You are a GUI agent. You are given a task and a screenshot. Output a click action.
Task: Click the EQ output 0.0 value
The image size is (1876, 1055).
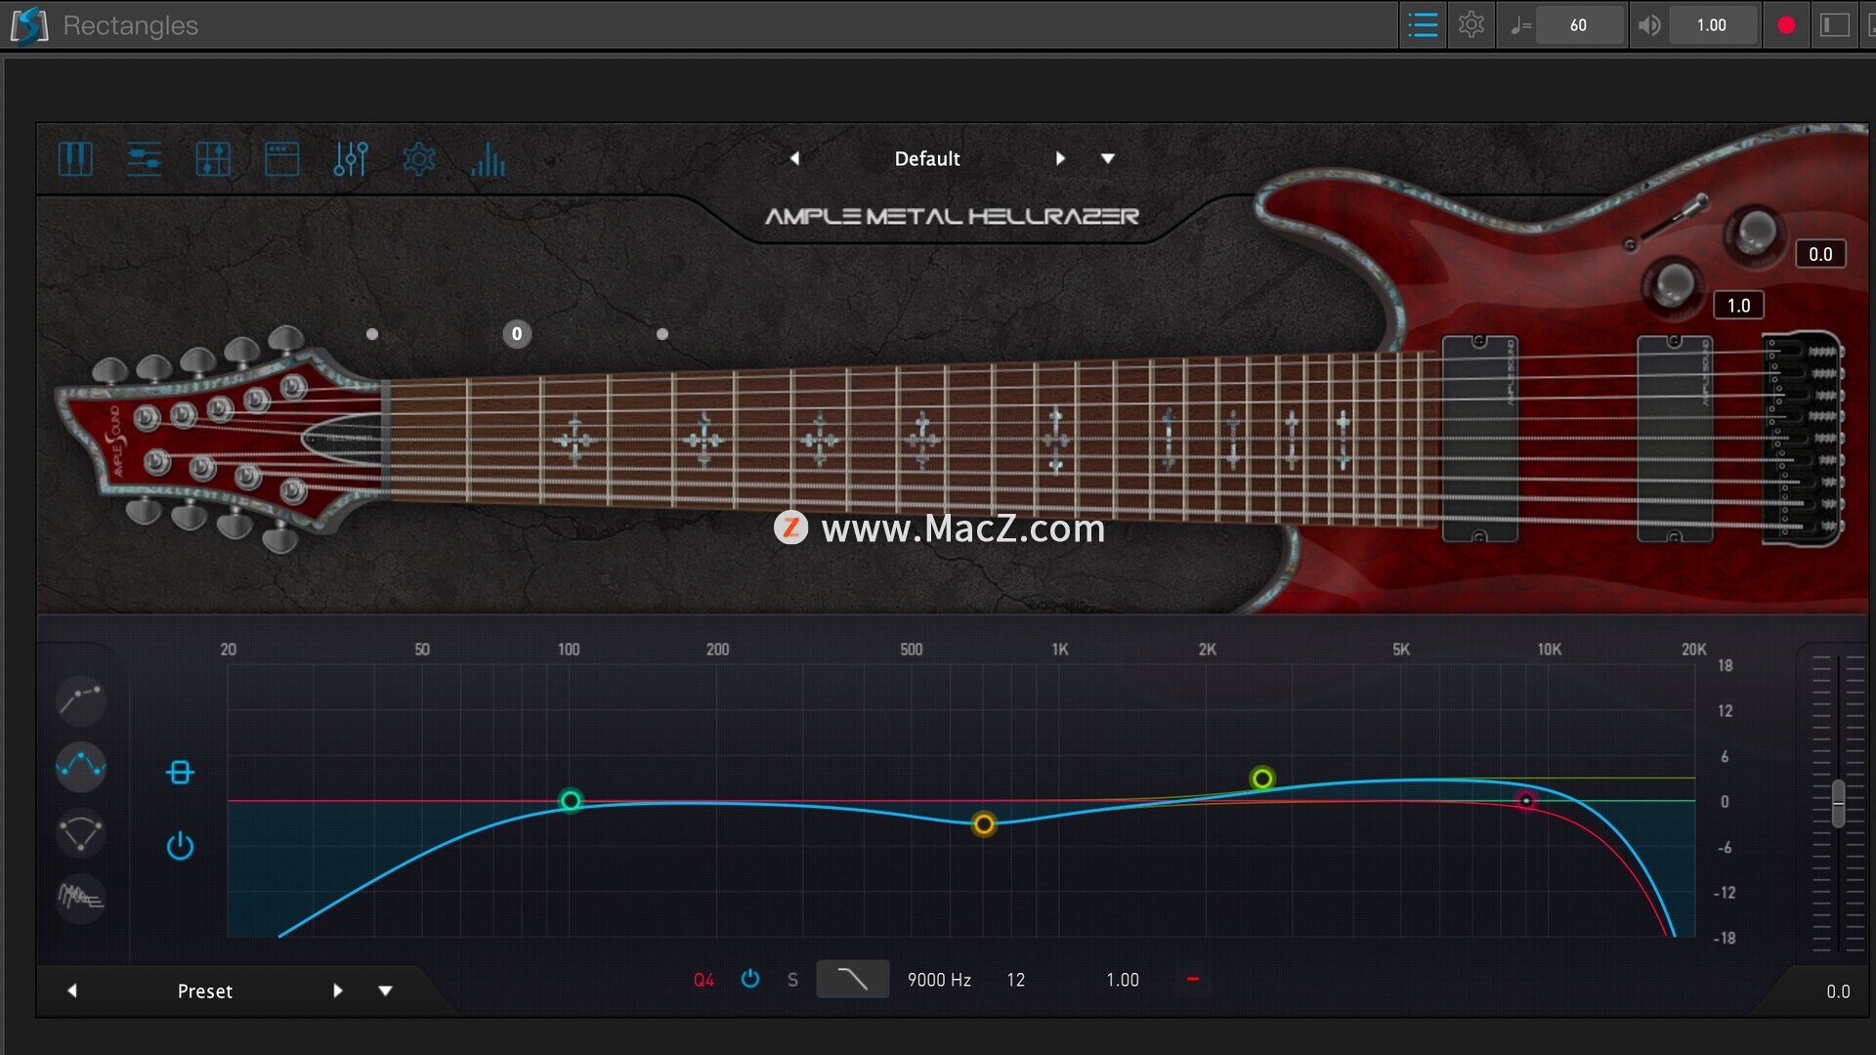1838,992
